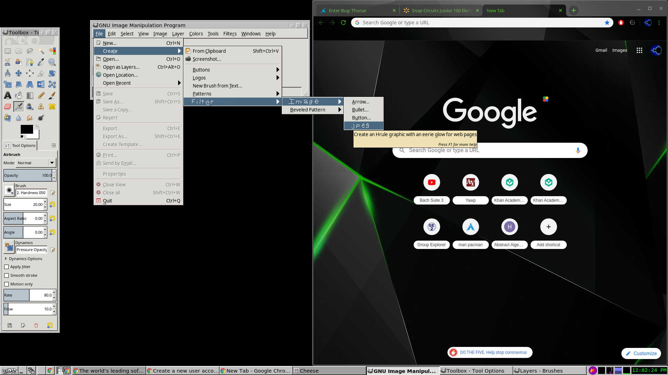The image size is (668, 375).
Task: Select the Eraser tool
Action: pyautogui.click(x=8, y=107)
